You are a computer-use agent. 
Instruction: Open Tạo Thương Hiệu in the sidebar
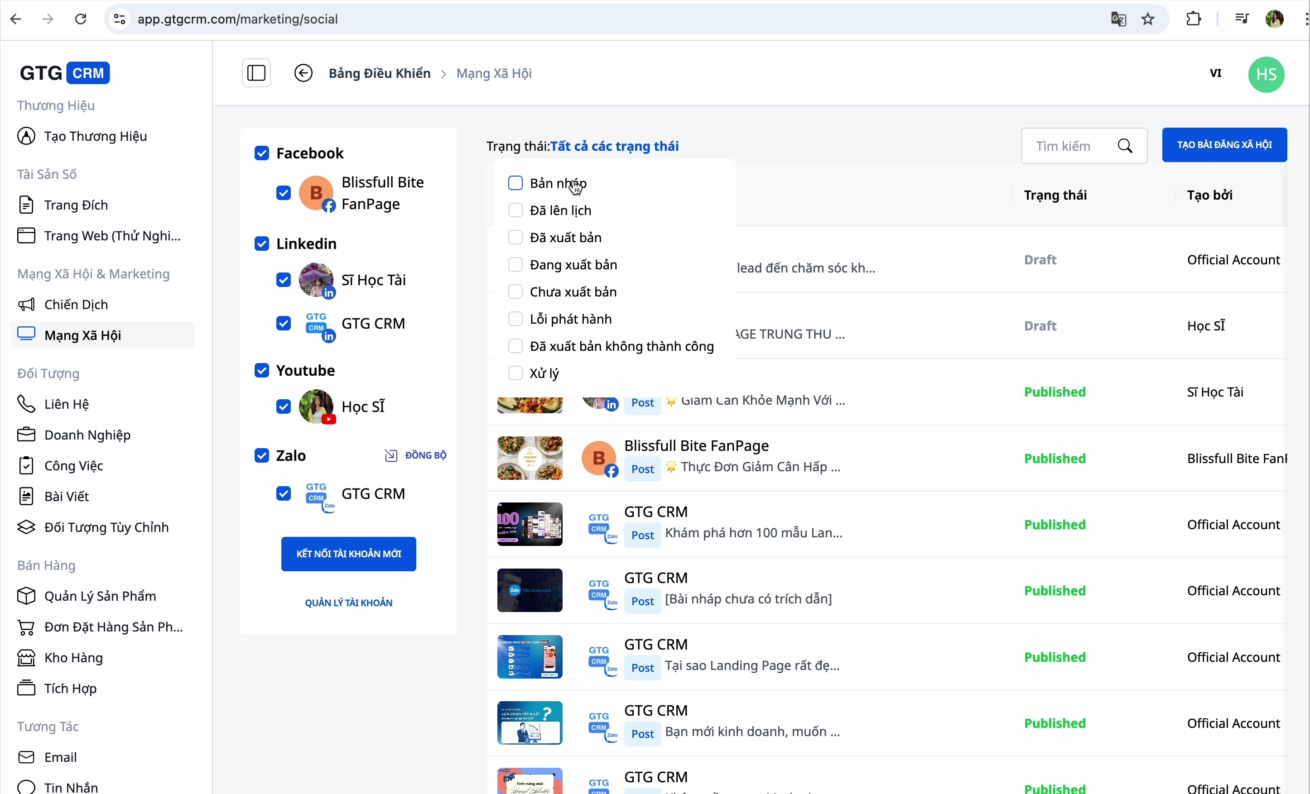pos(95,136)
